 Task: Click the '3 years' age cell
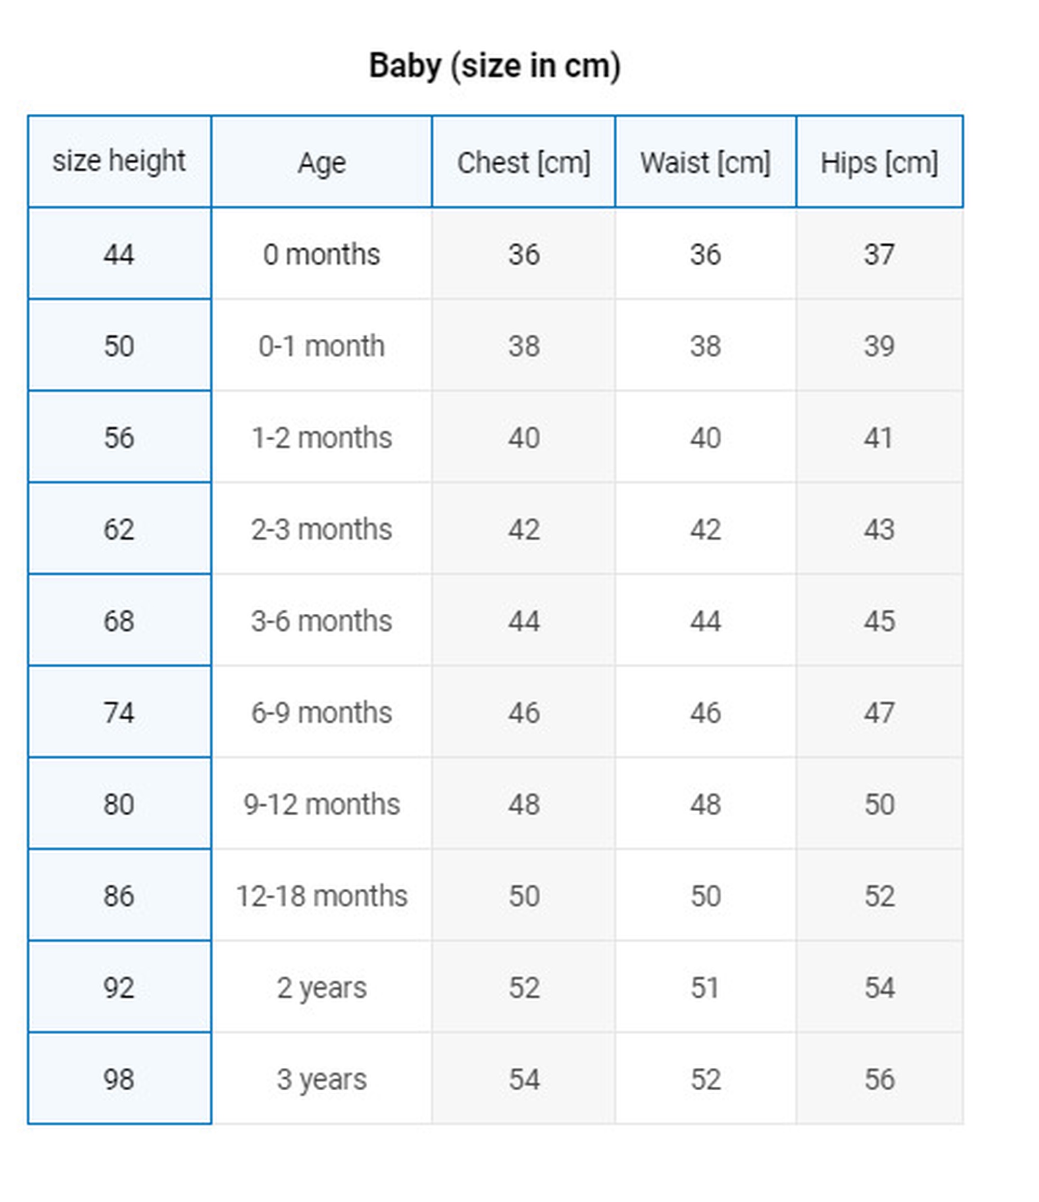322,1079
